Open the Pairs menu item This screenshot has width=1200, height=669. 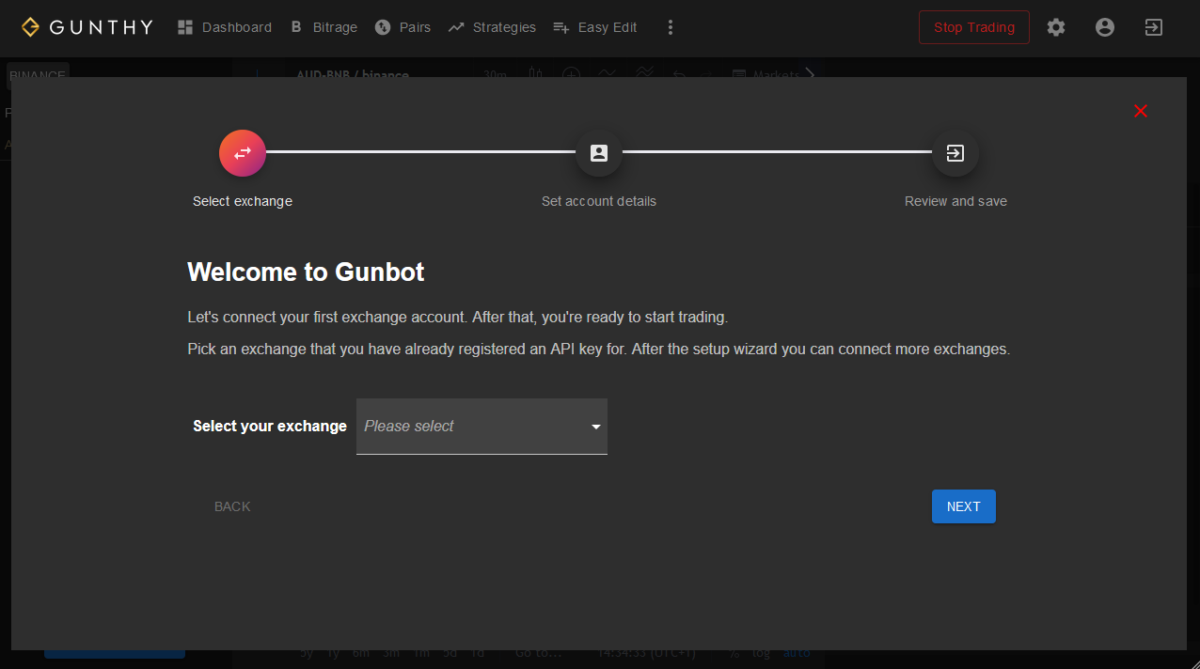pos(403,27)
